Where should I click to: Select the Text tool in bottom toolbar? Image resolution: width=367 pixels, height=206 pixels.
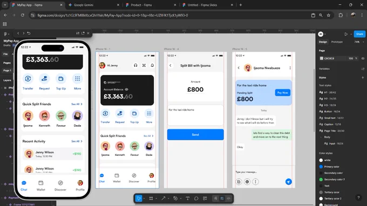click(x=187, y=198)
